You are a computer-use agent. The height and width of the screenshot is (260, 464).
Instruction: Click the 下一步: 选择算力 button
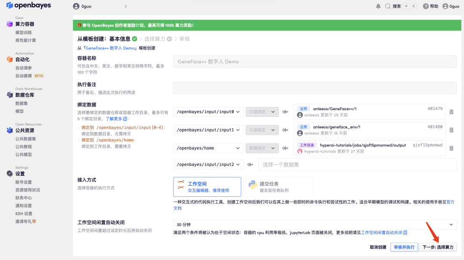click(x=438, y=247)
